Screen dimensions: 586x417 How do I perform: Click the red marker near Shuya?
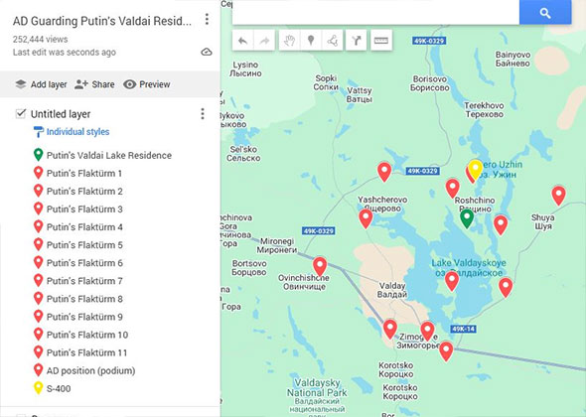point(559,196)
